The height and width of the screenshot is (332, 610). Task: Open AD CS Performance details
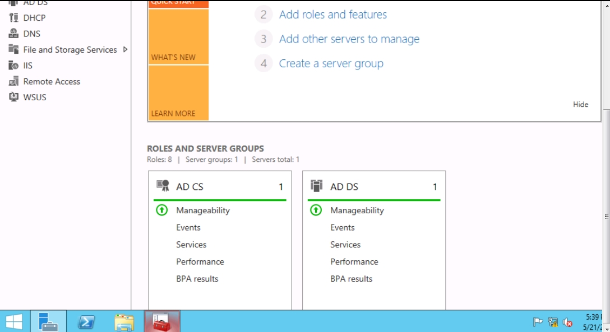coord(200,261)
